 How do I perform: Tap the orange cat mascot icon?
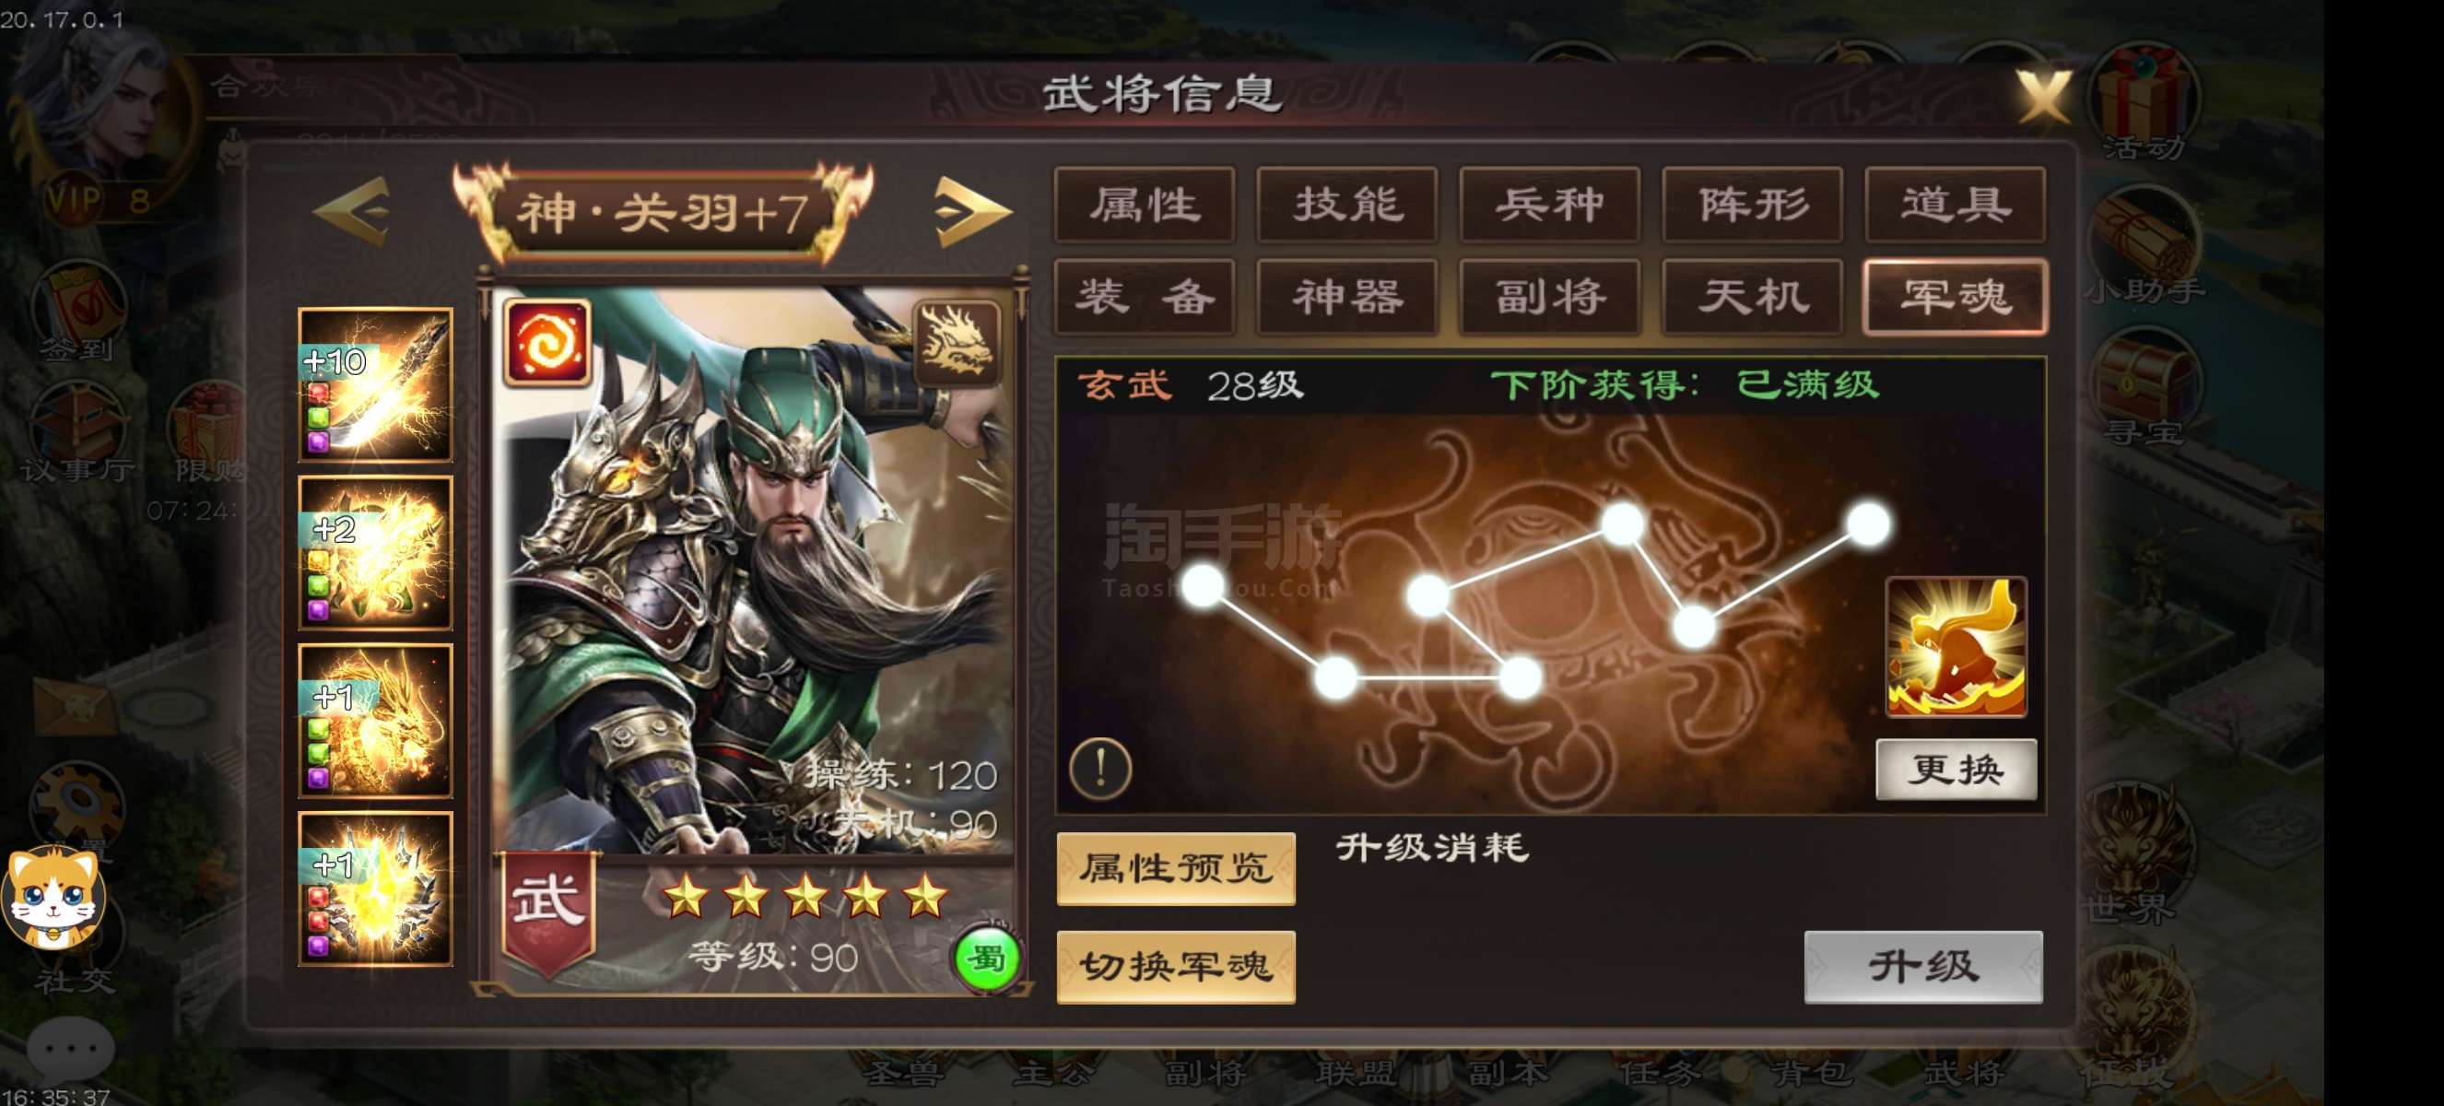pos(53,896)
